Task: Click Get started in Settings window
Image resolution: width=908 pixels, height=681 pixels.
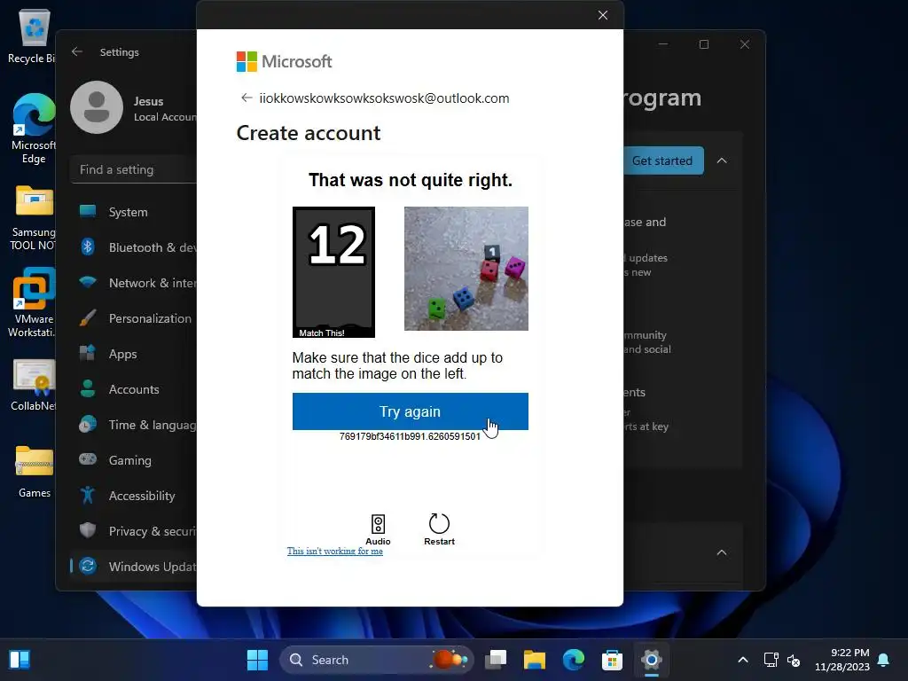Action: (x=663, y=160)
